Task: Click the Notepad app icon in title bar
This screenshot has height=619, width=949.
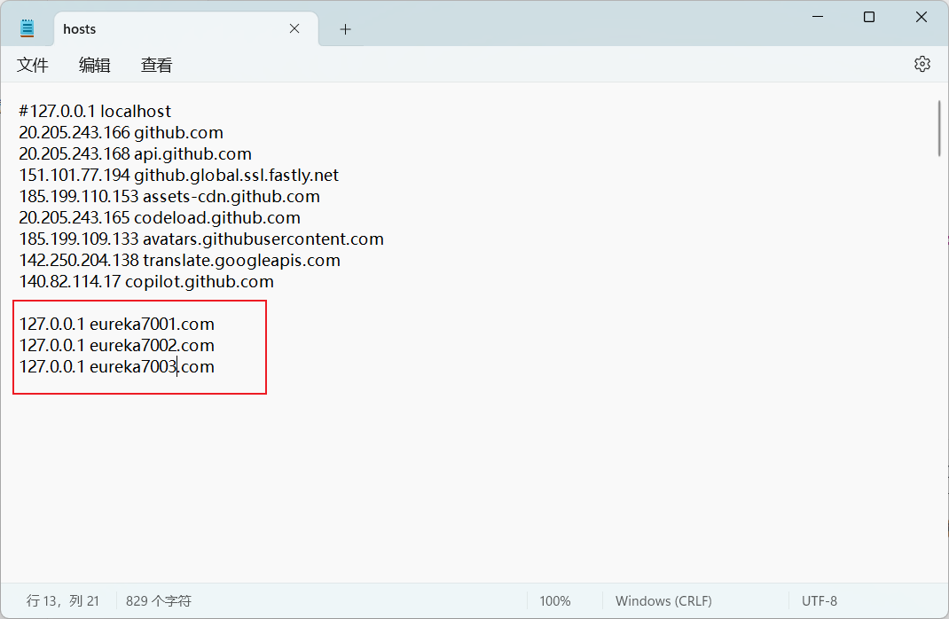Action: (x=27, y=28)
